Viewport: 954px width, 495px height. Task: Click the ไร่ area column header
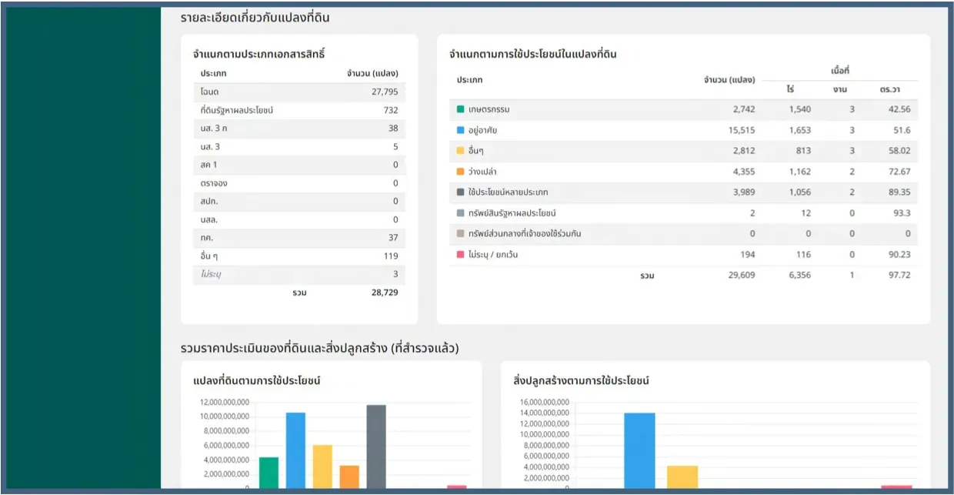coord(790,89)
